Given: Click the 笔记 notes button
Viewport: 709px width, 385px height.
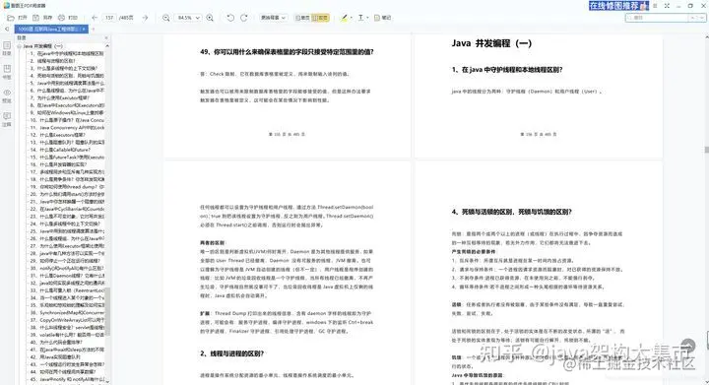Looking at the screenshot, I should click(382, 18).
